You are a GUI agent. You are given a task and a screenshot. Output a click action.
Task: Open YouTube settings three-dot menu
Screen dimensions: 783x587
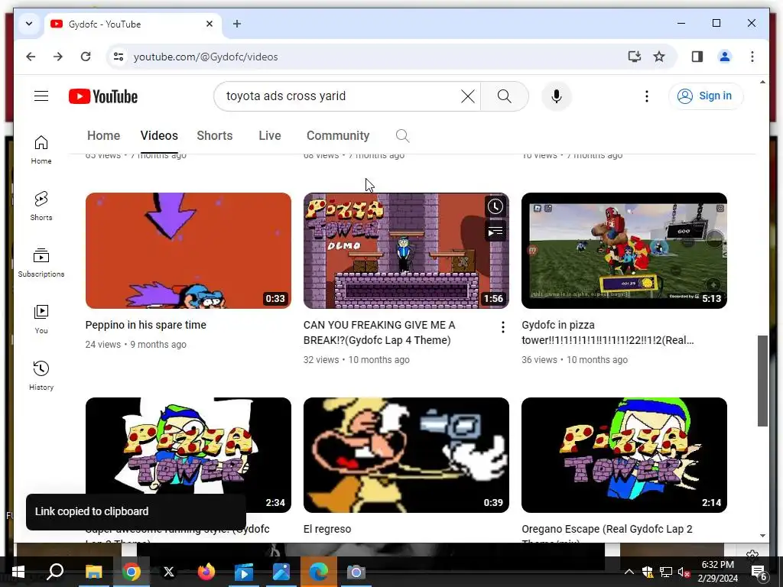647,96
